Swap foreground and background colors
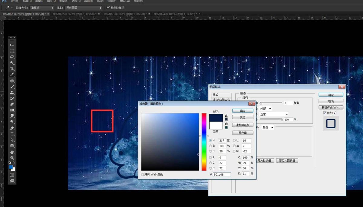 14,163
